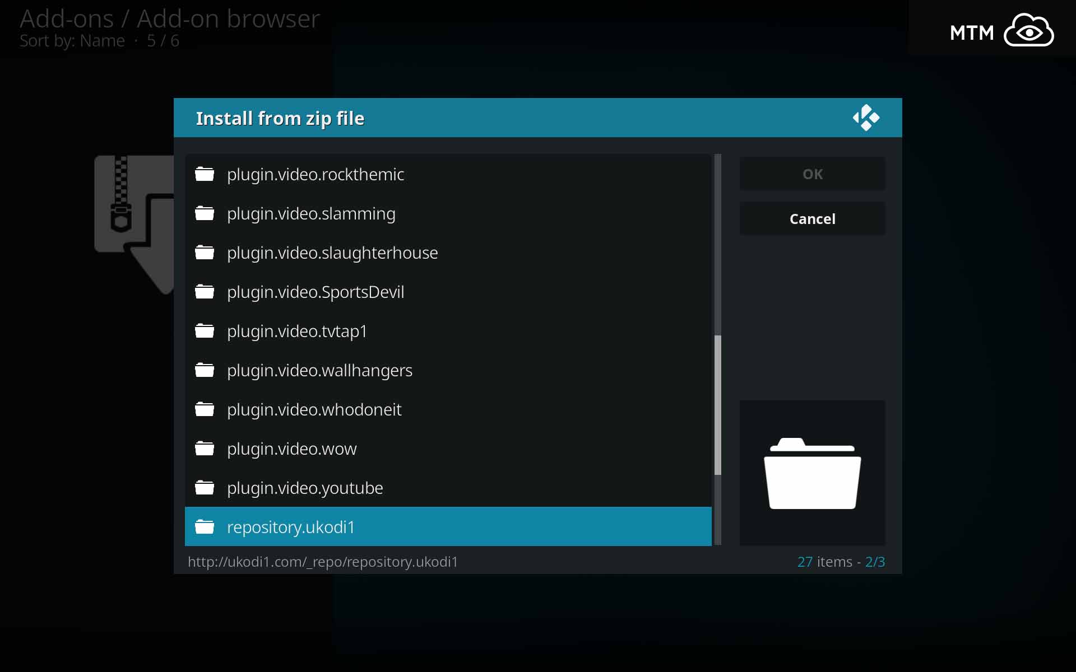This screenshot has width=1076, height=672.
Task: Open plugin.video.tvtap1 in the list
Action: coord(448,331)
